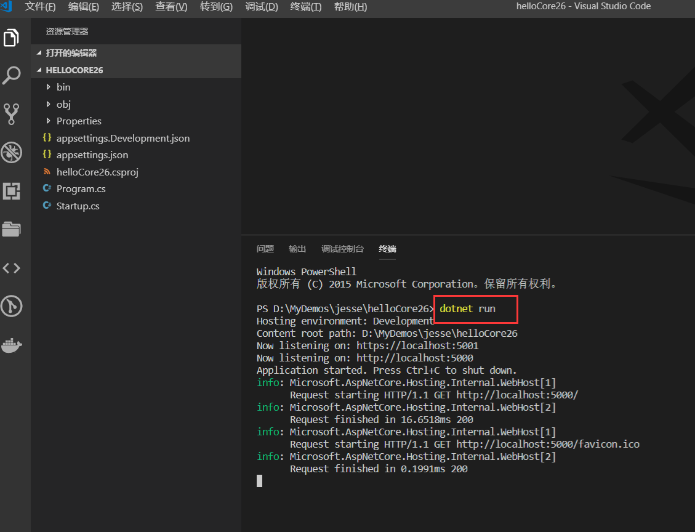The height and width of the screenshot is (532, 695).
Task: Click 'Application started. Press Ctrl+C' line
Action: pos(387,370)
